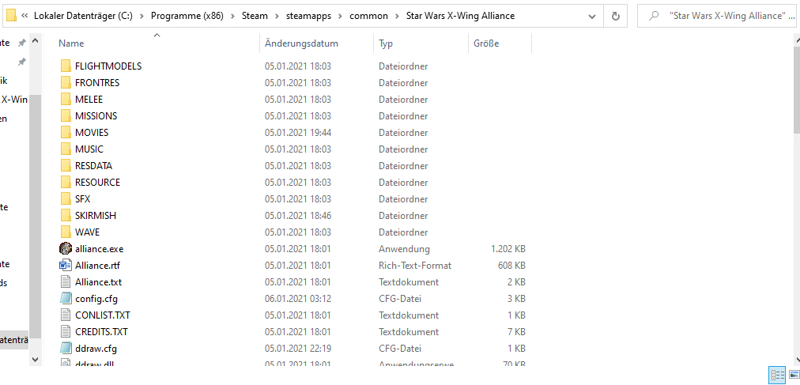
Task: Expand the breadcrumb arrow after common
Action: coord(397,16)
